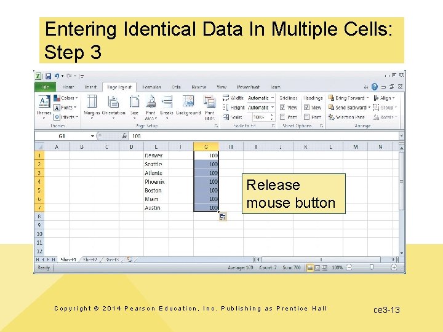
Task: Open the theme Effects menu
Action: point(66,117)
